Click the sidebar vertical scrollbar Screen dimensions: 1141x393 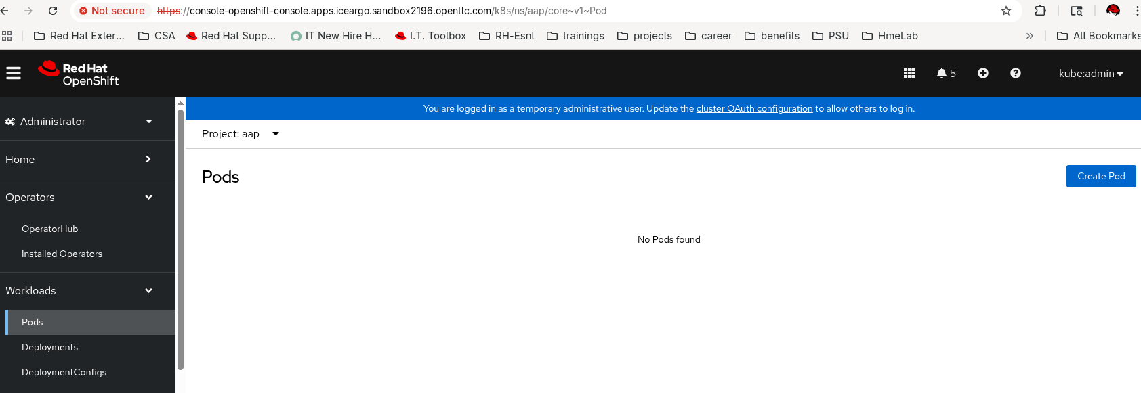coord(180,237)
